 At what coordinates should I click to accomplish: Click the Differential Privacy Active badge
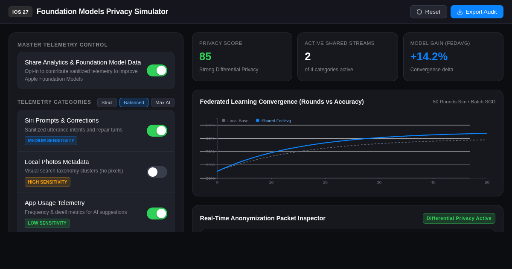(459, 218)
